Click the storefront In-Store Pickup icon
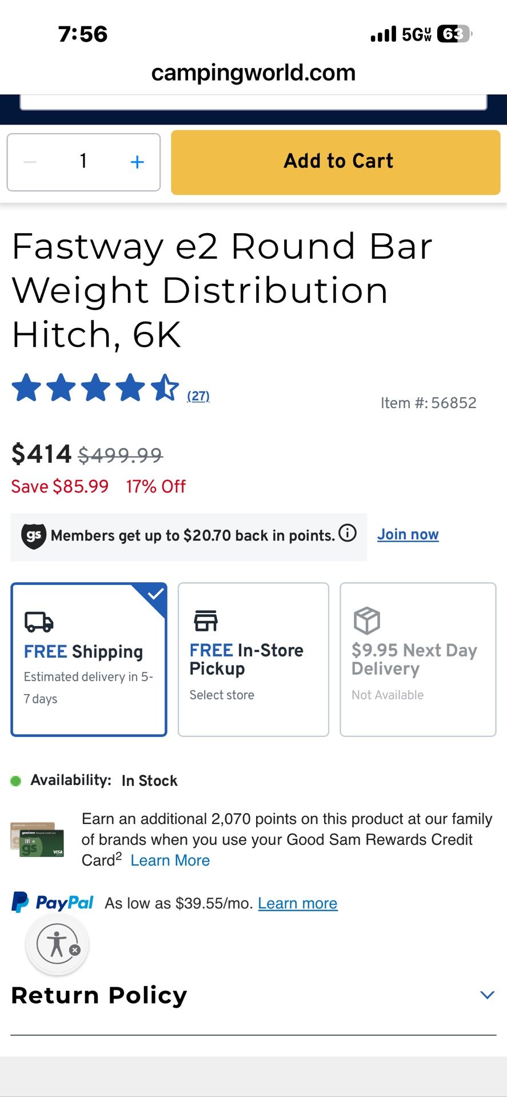507x1097 pixels. [204, 620]
